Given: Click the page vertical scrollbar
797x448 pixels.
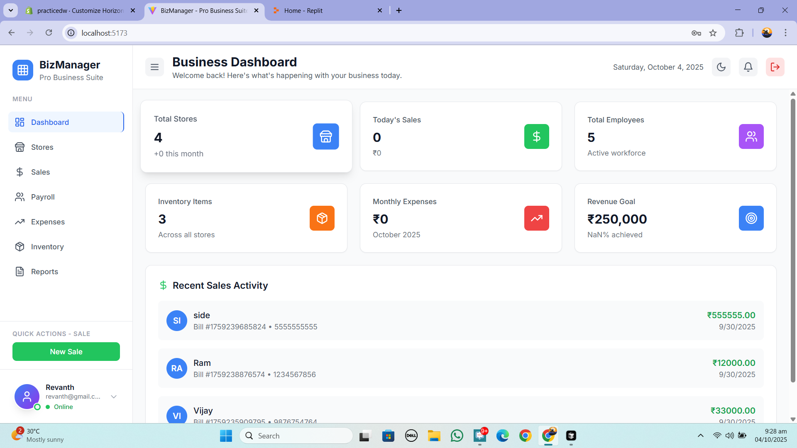Looking at the screenshot, I should 793,241.
